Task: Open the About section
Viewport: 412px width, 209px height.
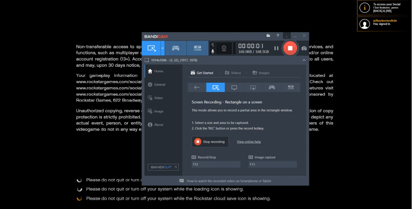Action: tap(163, 125)
